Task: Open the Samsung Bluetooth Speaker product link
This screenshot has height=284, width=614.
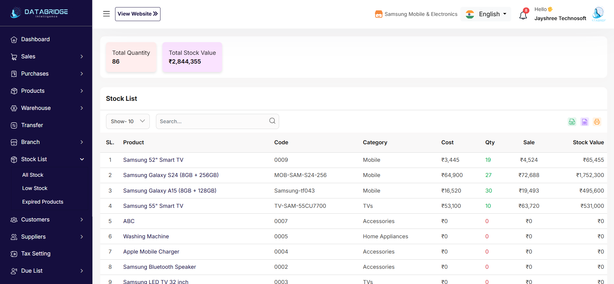Action: 159,267
